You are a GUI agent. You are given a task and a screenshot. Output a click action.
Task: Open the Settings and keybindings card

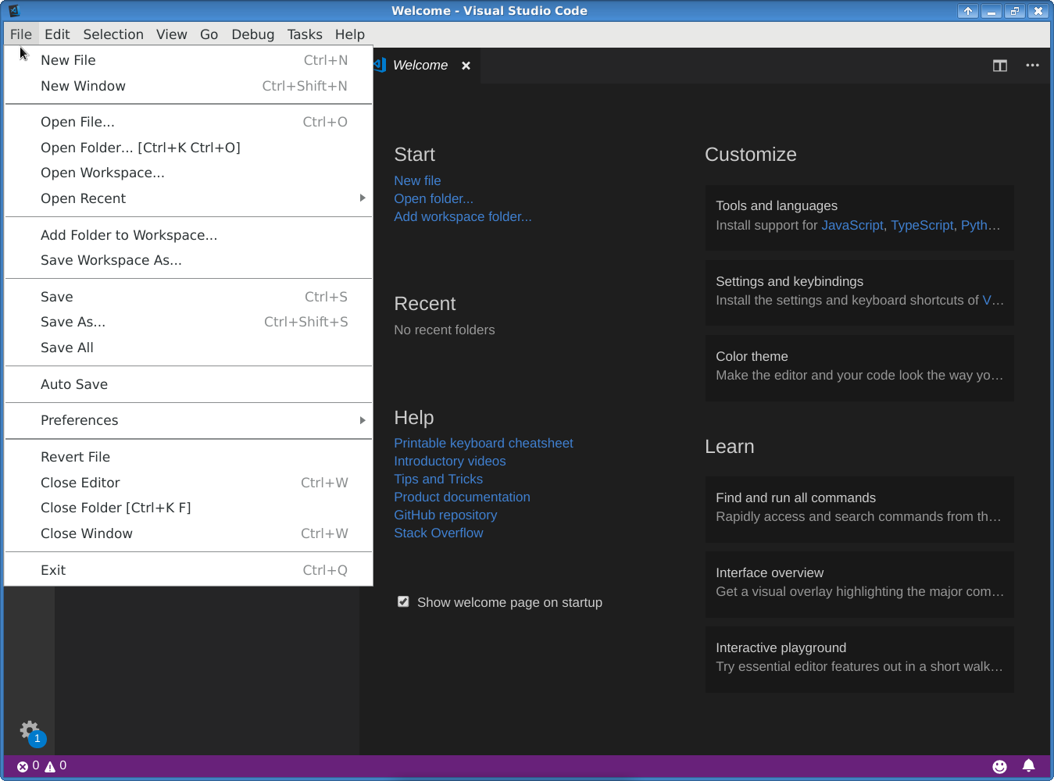tap(859, 291)
